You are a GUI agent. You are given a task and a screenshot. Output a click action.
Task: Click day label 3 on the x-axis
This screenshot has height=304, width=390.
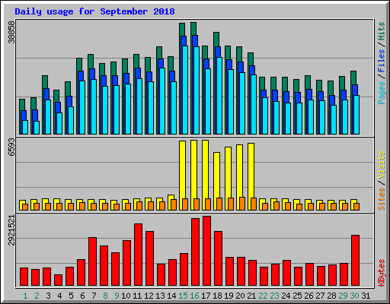click(48, 296)
